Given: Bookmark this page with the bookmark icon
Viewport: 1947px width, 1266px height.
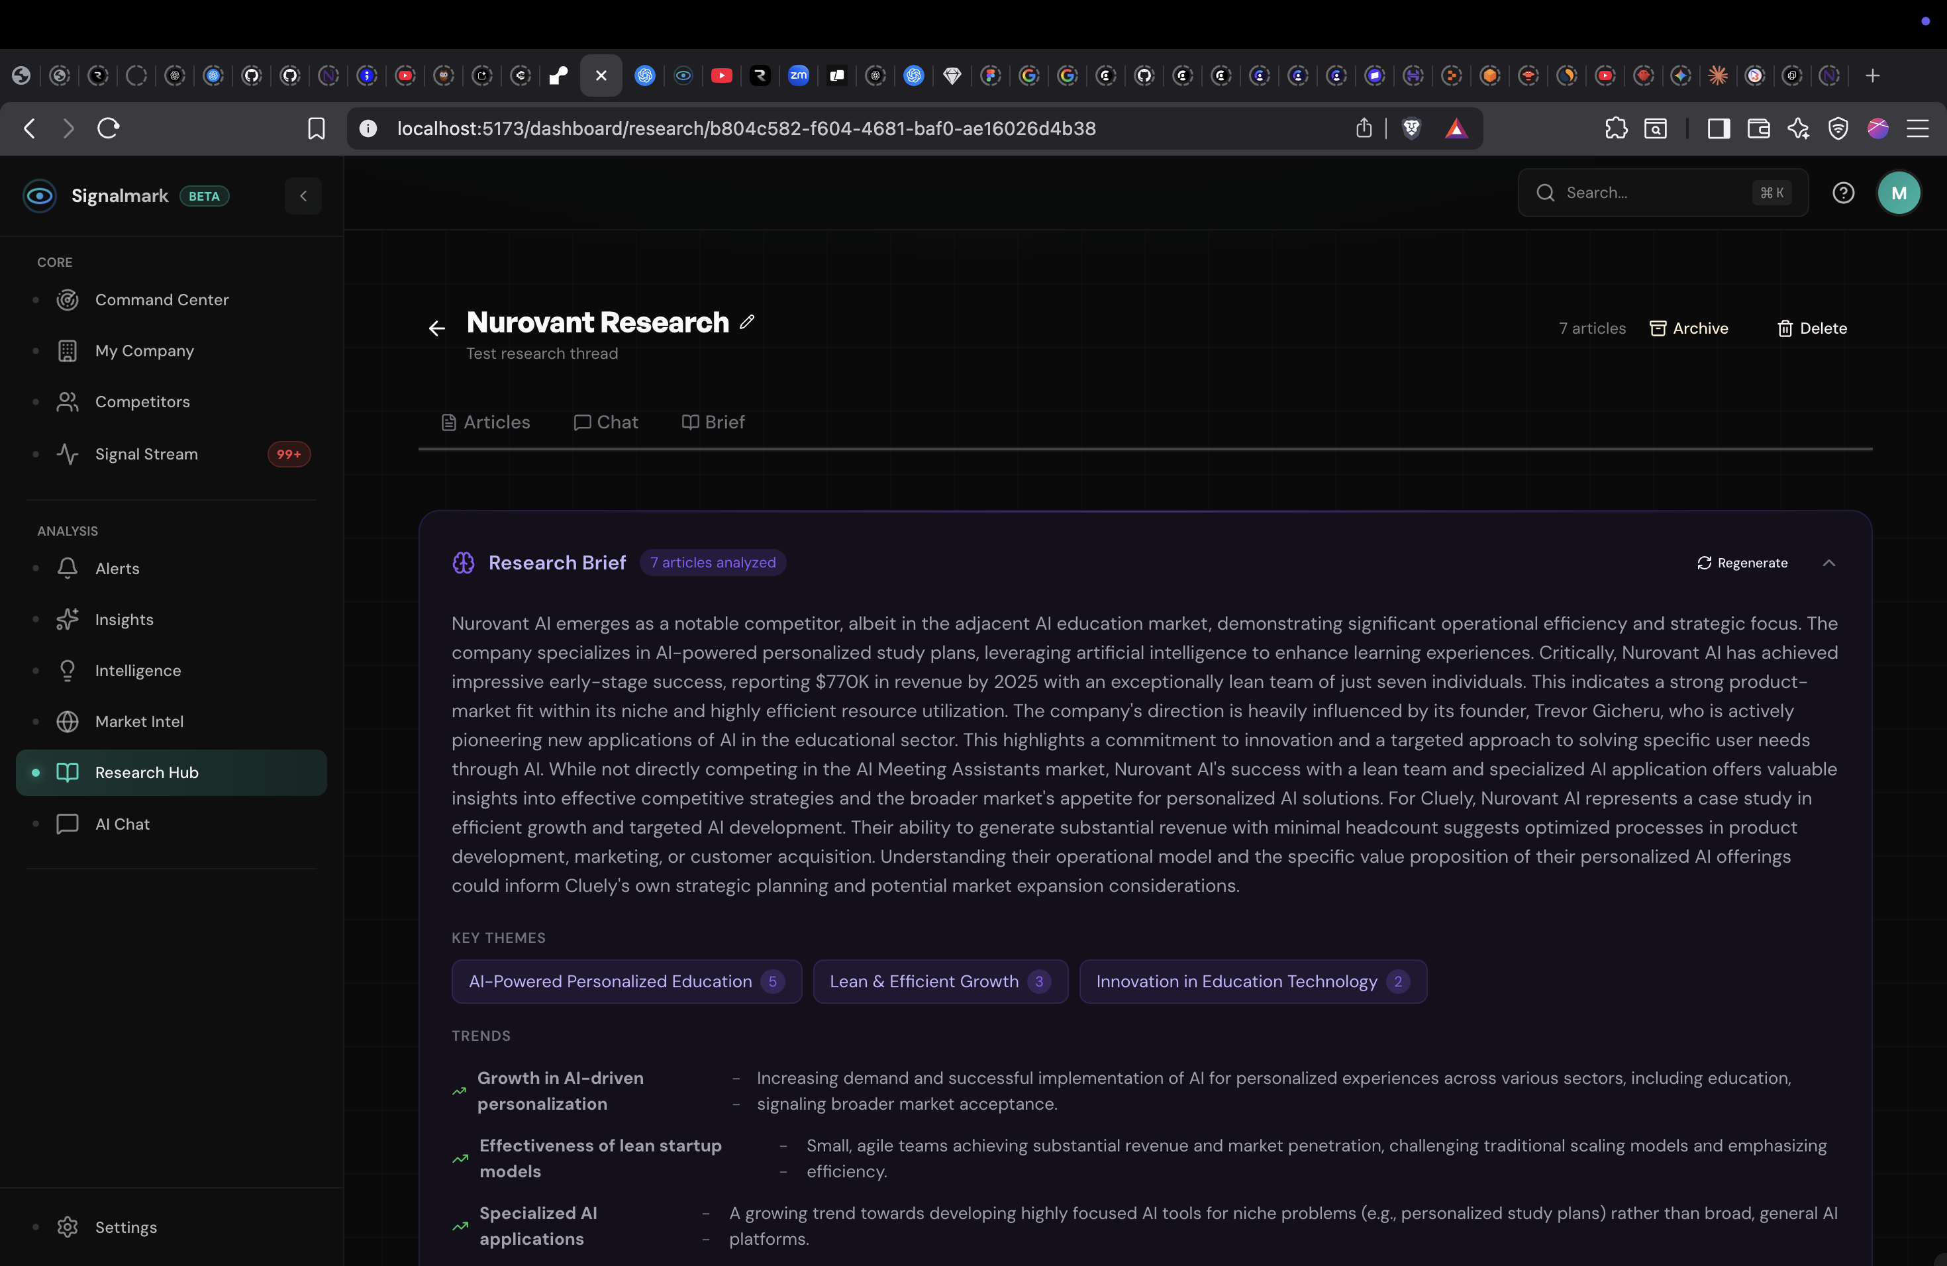Looking at the screenshot, I should click(x=316, y=128).
